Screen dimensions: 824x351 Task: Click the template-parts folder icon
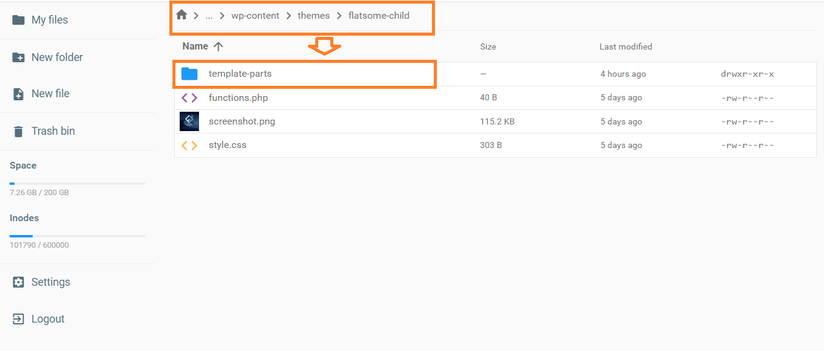click(x=189, y=74)
